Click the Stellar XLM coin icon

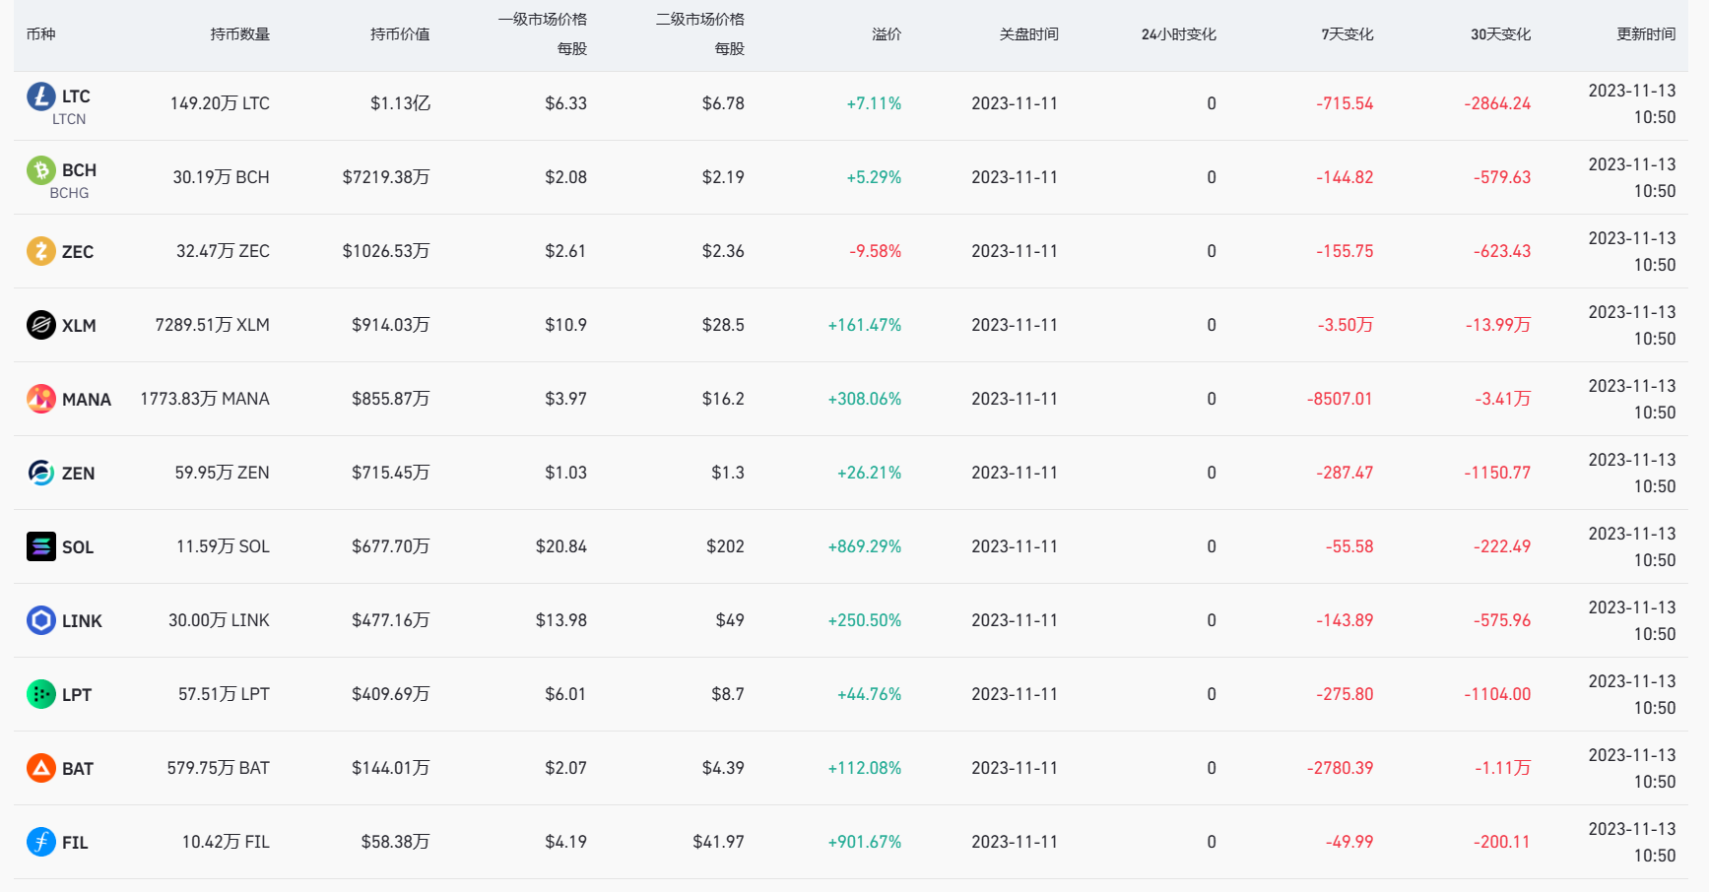coord(40,325)
